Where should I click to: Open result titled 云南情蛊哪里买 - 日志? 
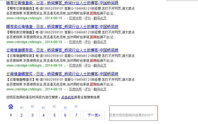coord(62,74)
